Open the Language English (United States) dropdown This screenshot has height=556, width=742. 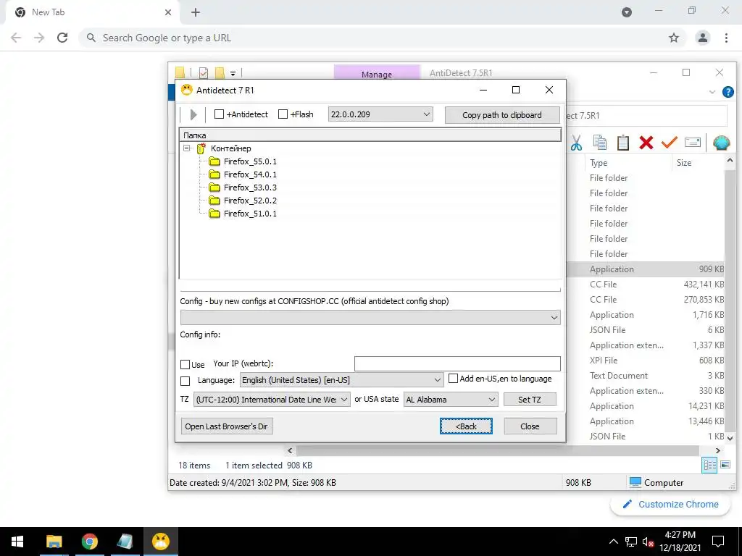[x=341, y=380]
